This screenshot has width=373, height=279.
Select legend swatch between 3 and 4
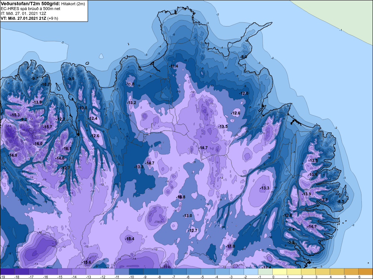[x=323, y=272]
